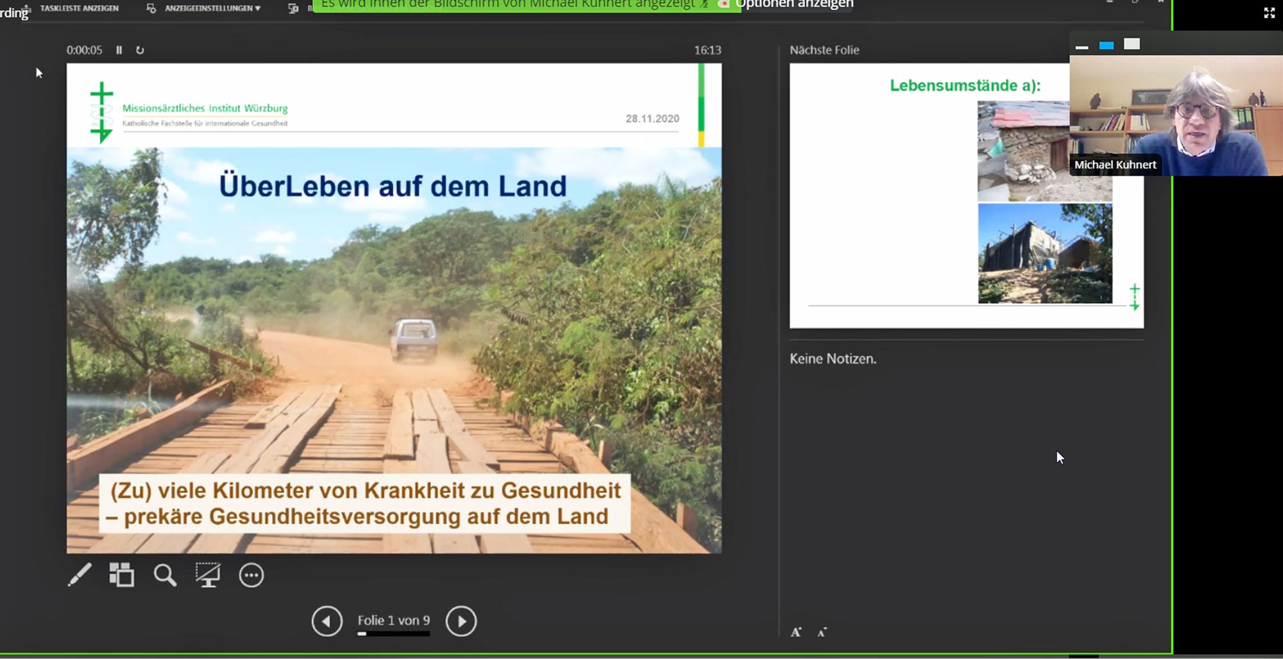Increase notes text size
The width and height of the screenshot is (1283, 659).
click(x=796, y=632)
